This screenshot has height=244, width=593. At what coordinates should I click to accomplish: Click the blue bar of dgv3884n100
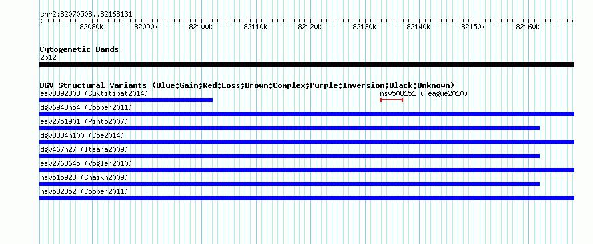(x=306, y=142)
